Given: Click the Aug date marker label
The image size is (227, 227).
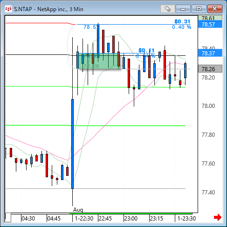Looking at the screenshot, I should click(x=78, y=210).
